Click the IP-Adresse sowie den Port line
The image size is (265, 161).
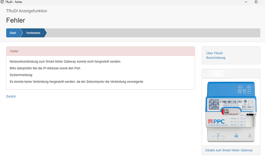tap(45, 68)
